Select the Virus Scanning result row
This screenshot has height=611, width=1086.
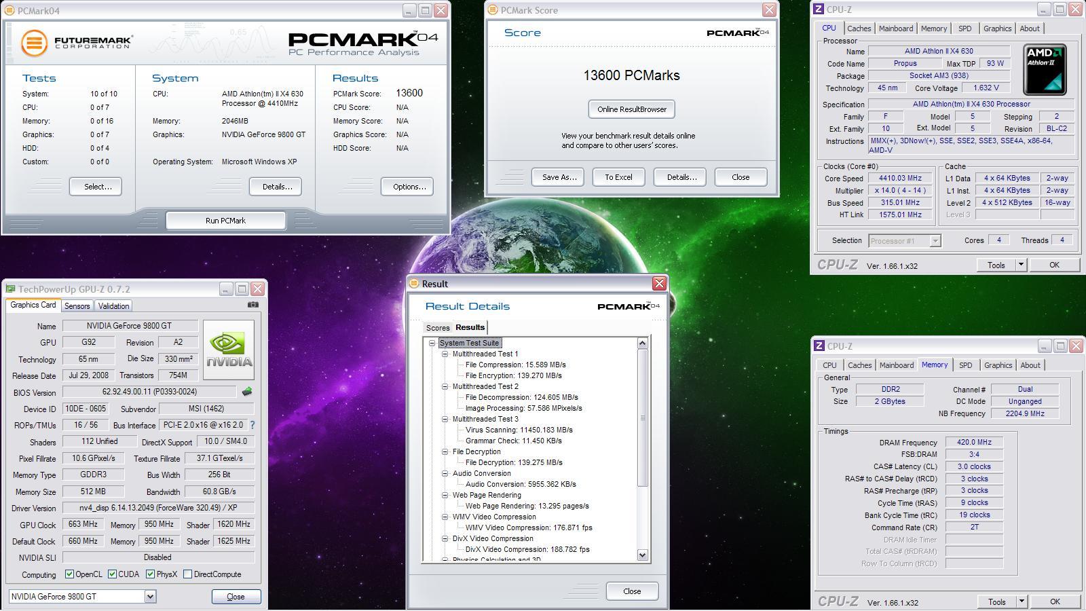click(519, 430)
